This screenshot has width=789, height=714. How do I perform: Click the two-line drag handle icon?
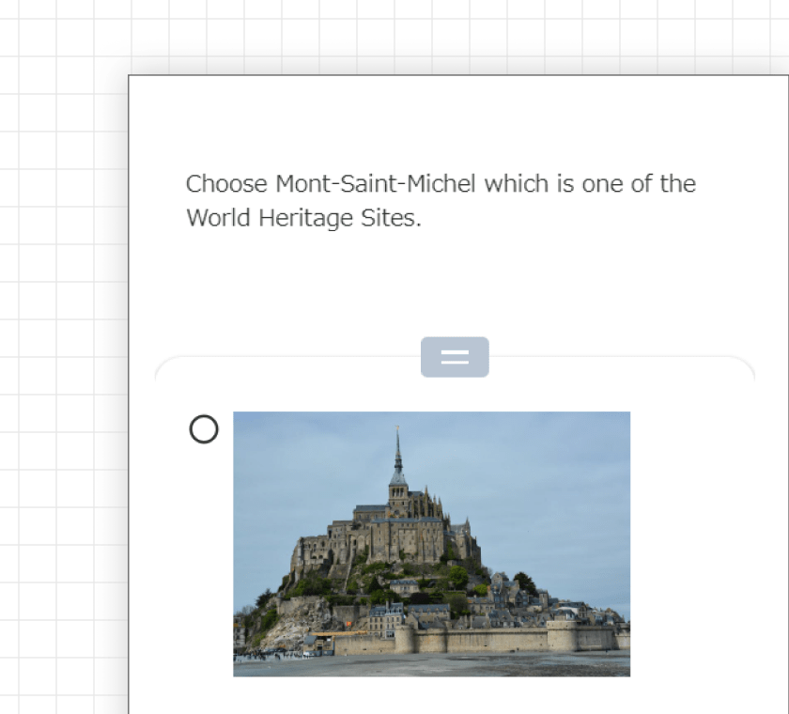coord(455,357)
